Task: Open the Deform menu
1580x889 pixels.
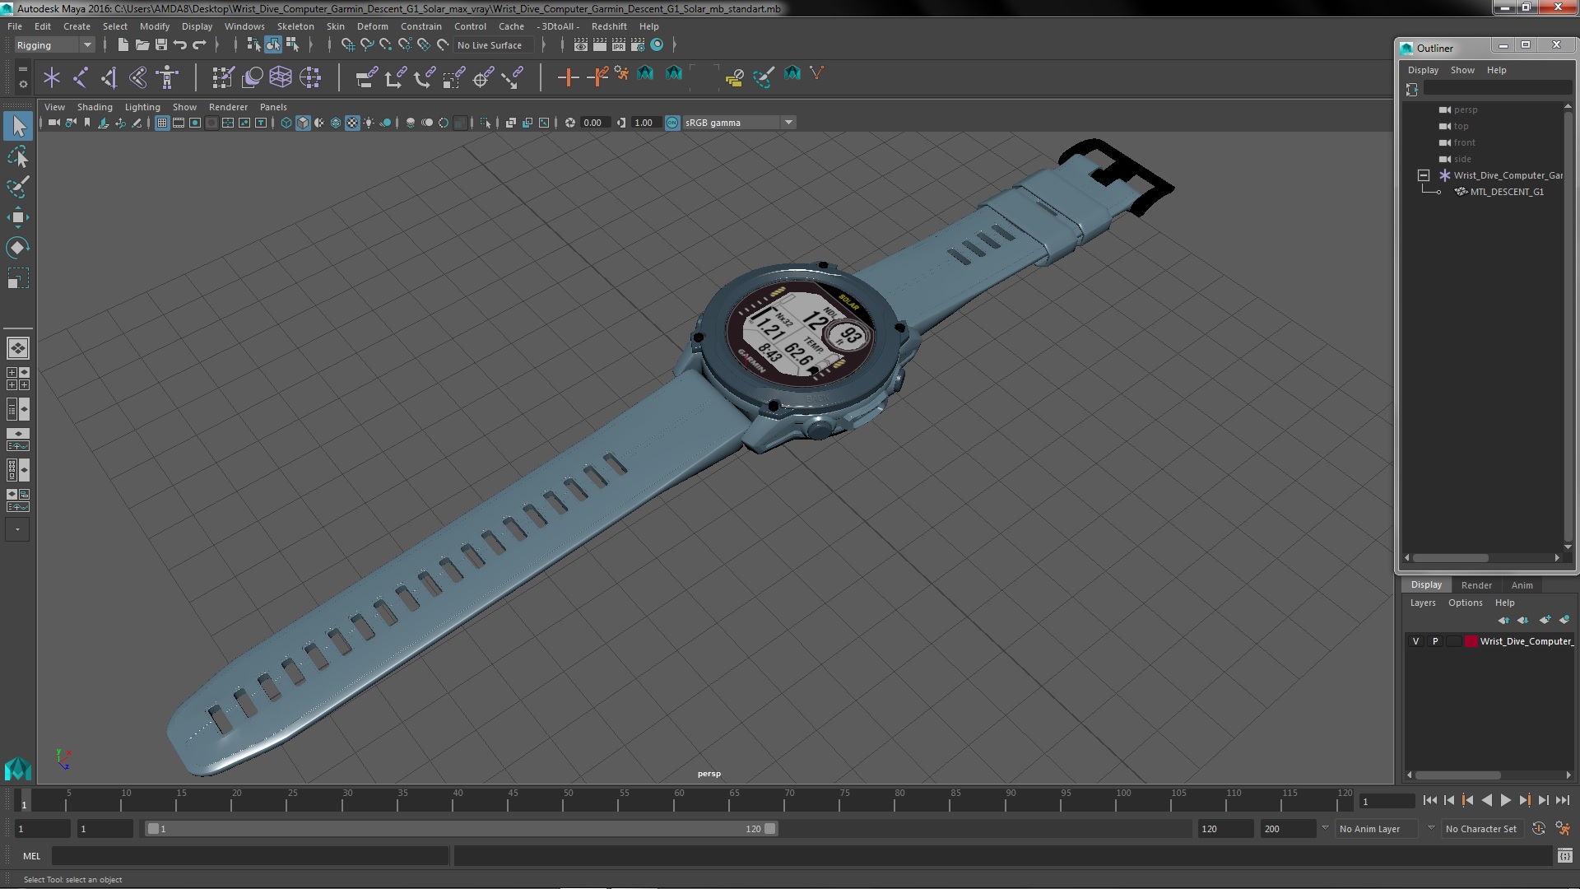Action: (372, 26)
